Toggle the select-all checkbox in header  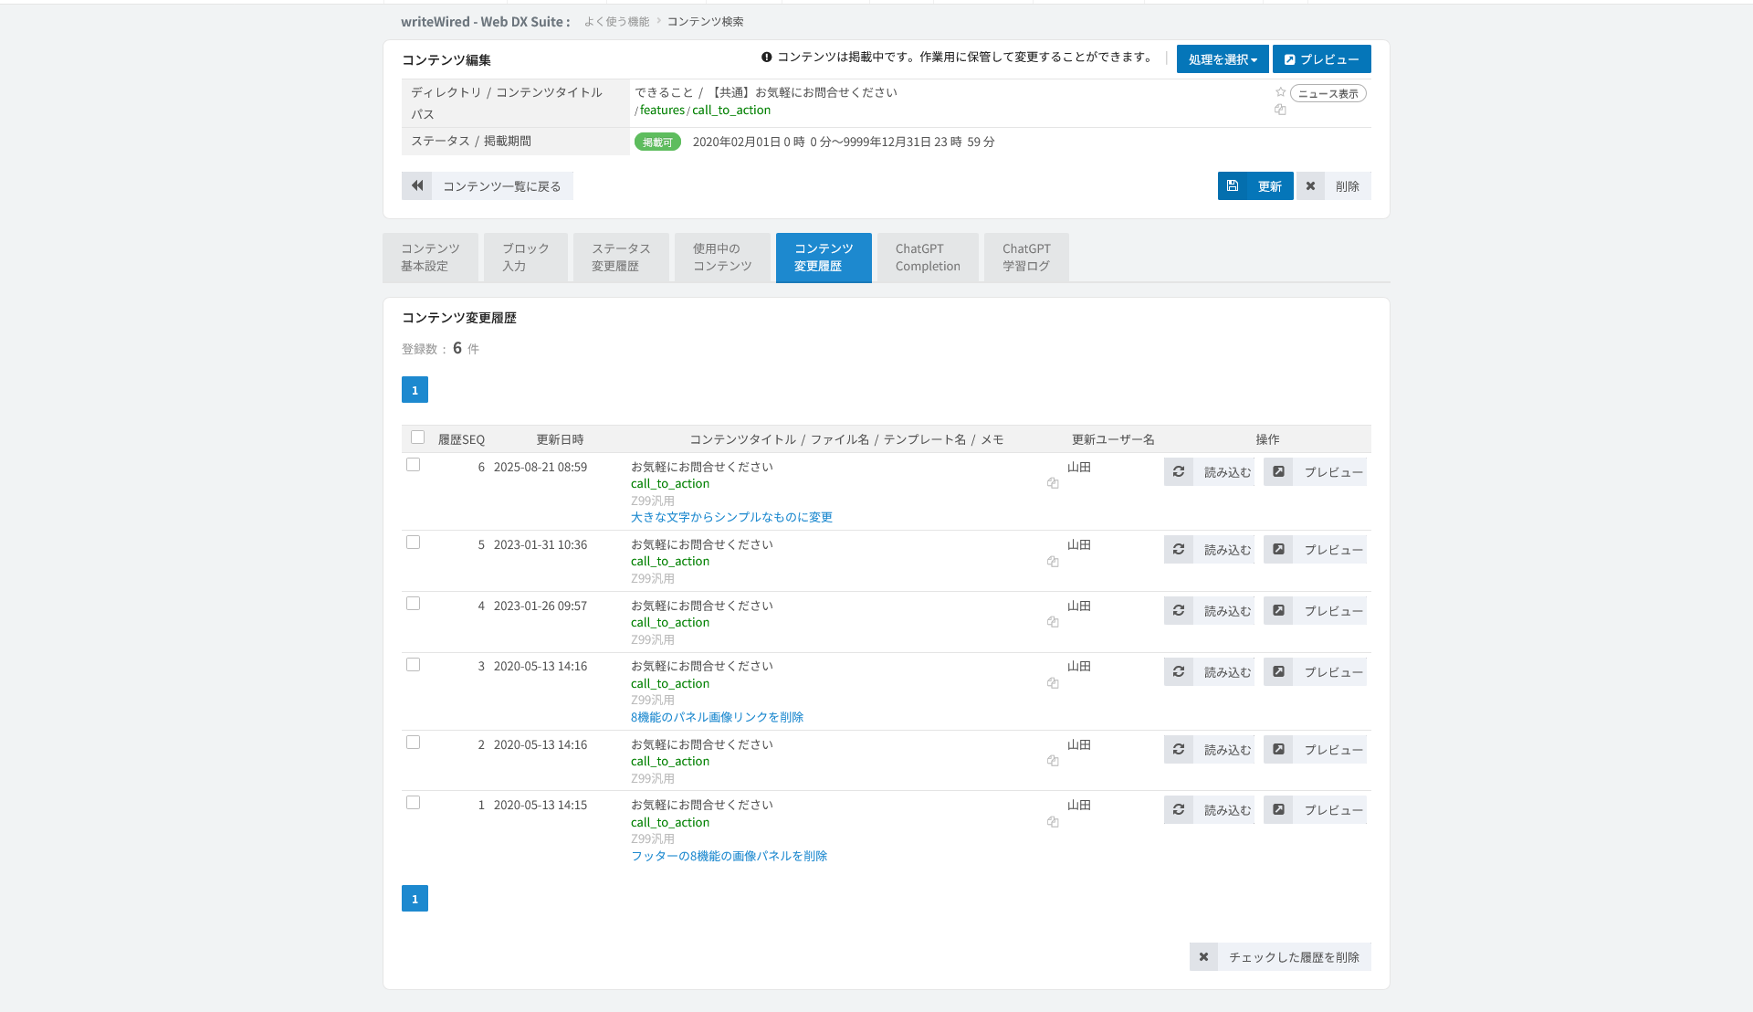418,437
